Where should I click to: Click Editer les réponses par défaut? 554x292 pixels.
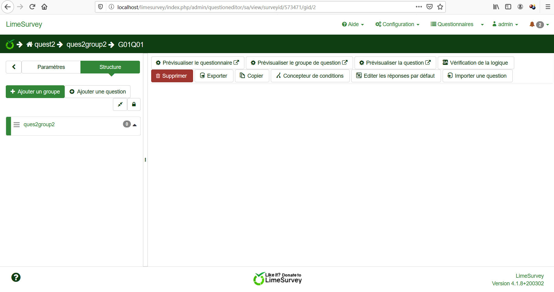coord(396,76)
